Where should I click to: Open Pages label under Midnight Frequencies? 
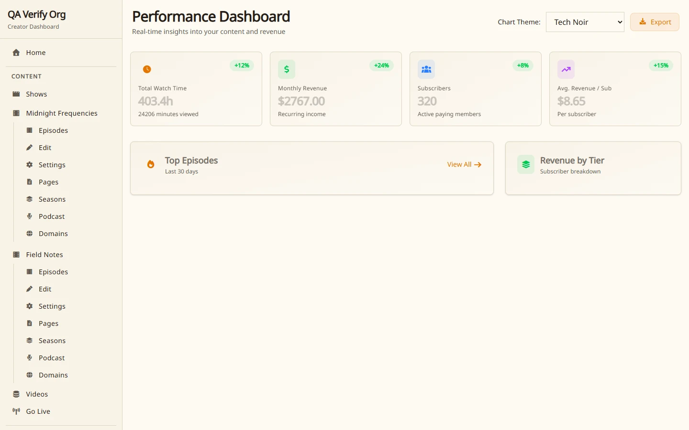48,182
